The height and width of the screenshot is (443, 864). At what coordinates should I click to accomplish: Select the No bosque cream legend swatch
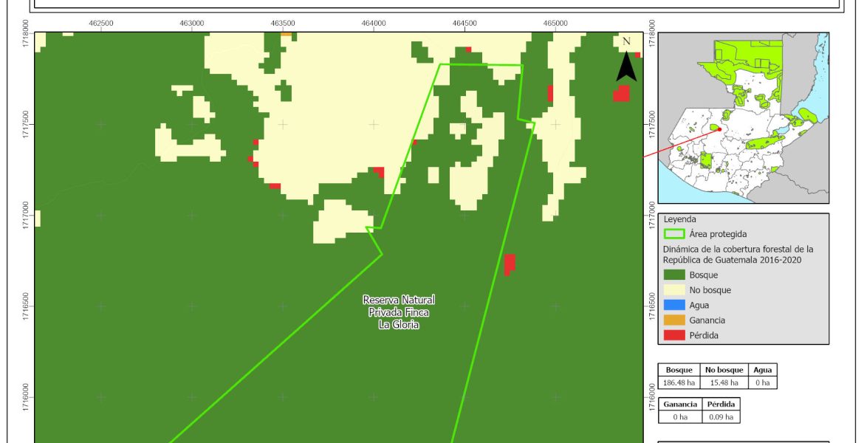tap(674, 290)
